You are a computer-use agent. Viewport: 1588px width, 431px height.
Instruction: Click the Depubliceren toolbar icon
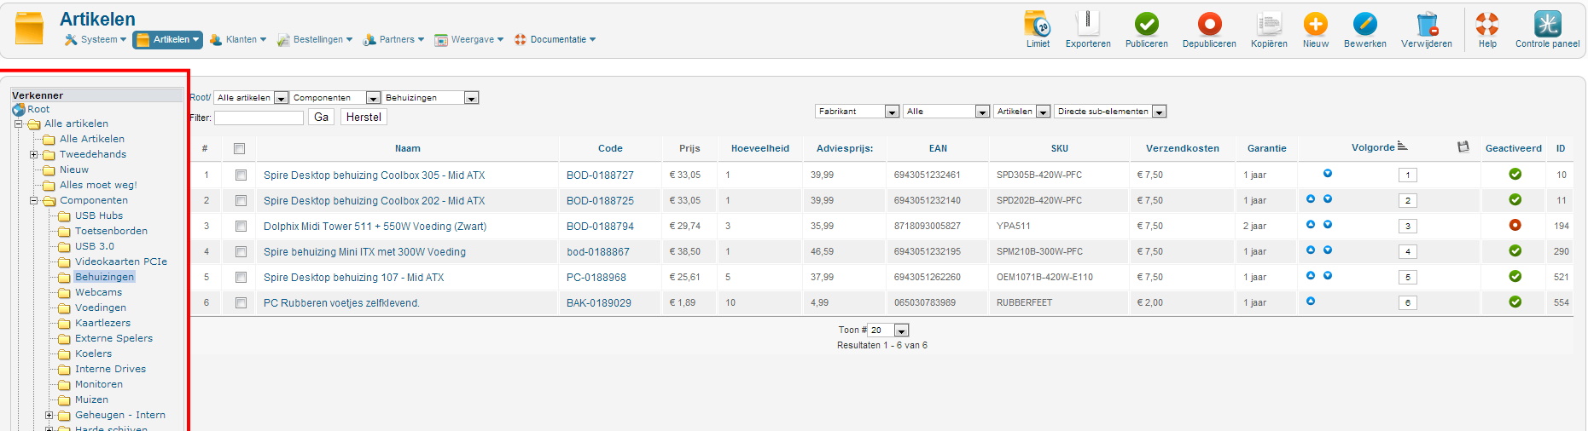pos(1208,25)
